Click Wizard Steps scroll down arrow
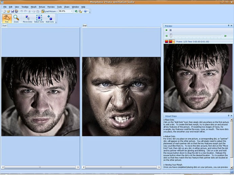234x175 pixels. [x=232, y=168]
